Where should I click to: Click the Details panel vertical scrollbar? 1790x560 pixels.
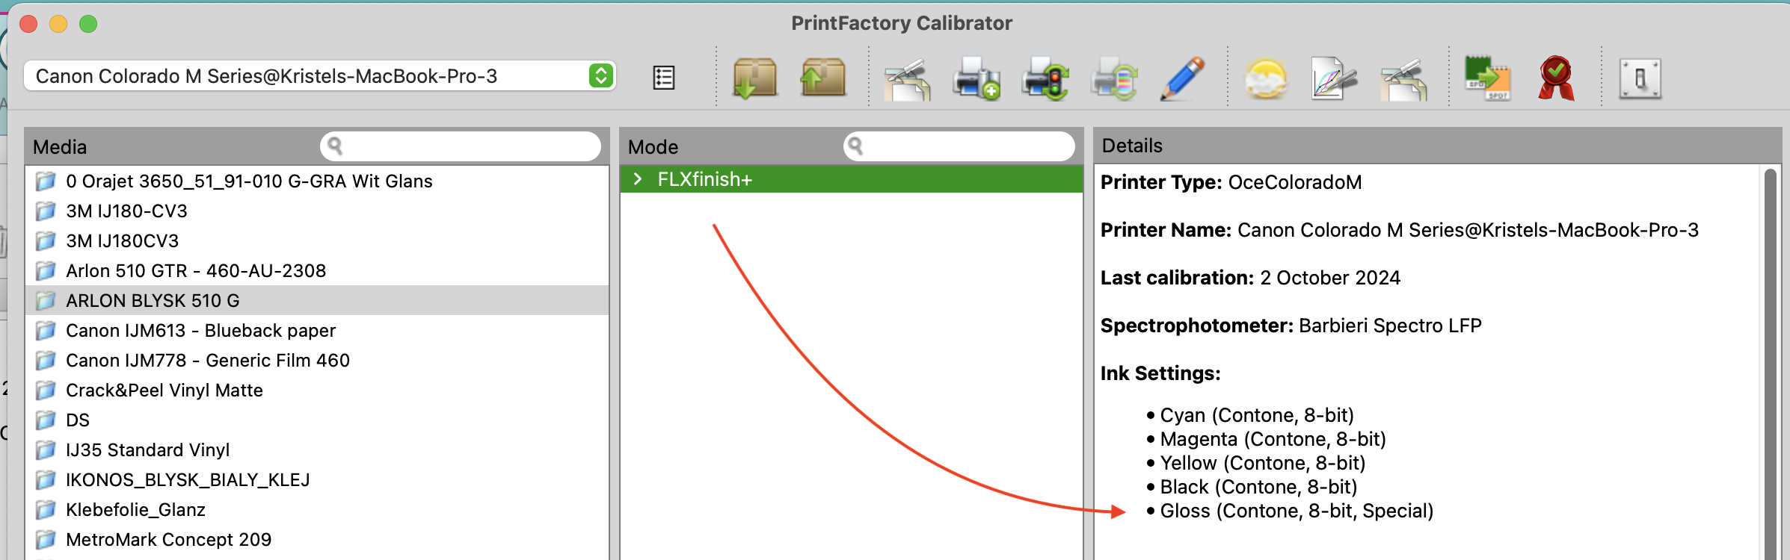pos(1770,364)
